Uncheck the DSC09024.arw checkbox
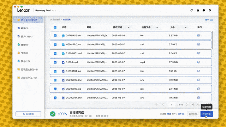Screen dimensions: 226x127 tap(55, 98)
